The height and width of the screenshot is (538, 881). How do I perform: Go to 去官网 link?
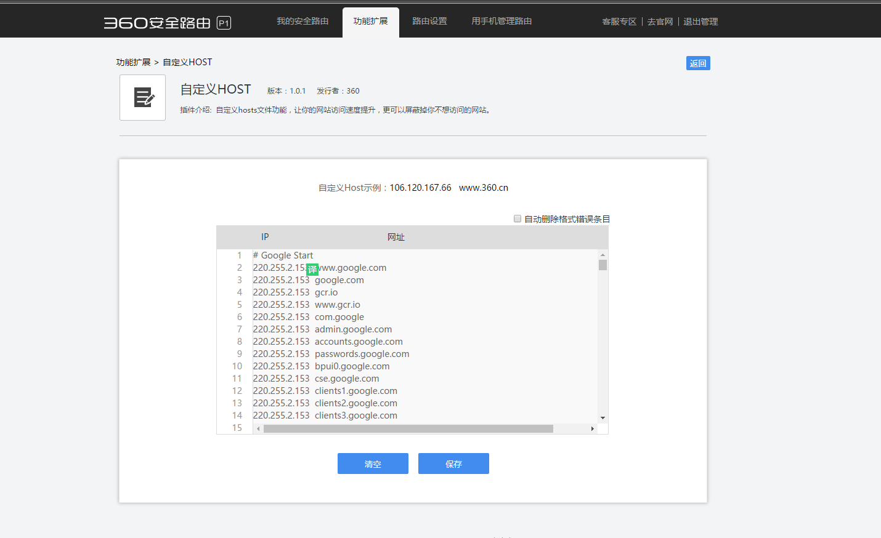(x=660, y=22)
